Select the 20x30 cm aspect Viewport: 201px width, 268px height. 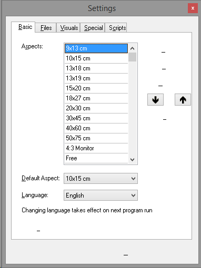(96, 108)
